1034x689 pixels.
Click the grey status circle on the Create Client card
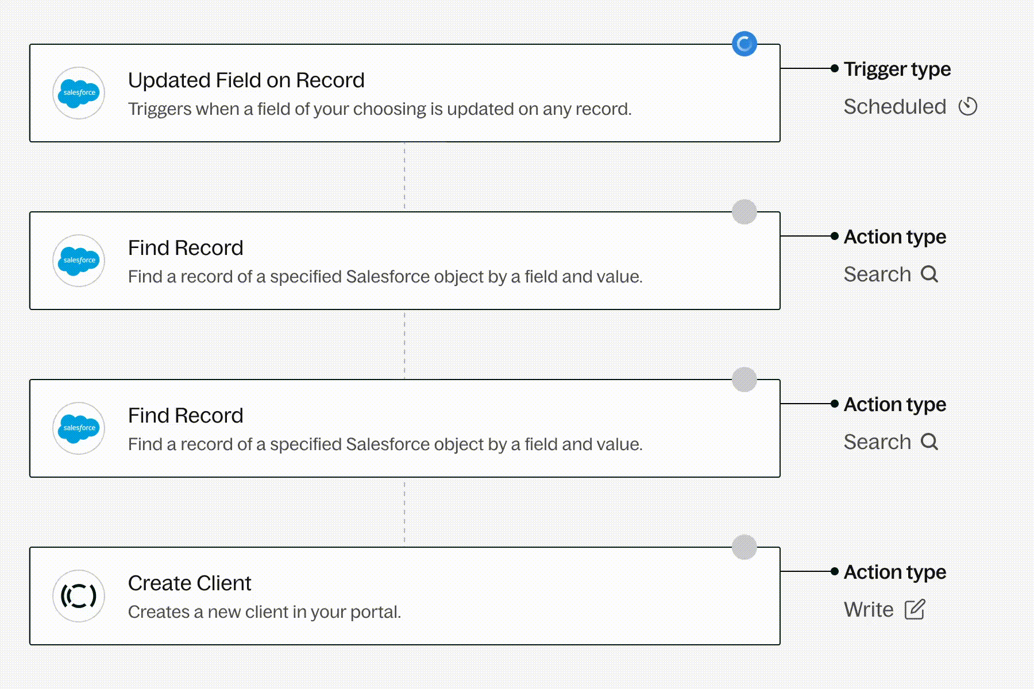coord(744,547)
